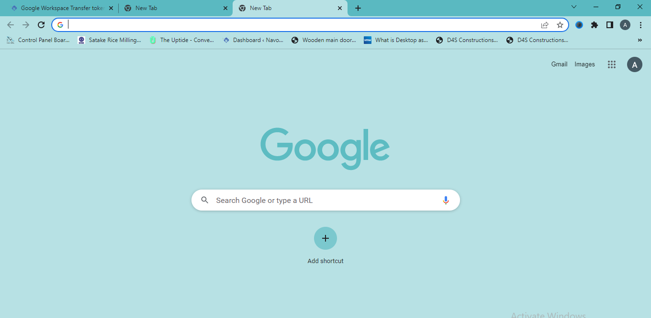Close the Google Workspace Transfer token tab
This screenshot has height=318, width=651.
[x=111, y=8]
